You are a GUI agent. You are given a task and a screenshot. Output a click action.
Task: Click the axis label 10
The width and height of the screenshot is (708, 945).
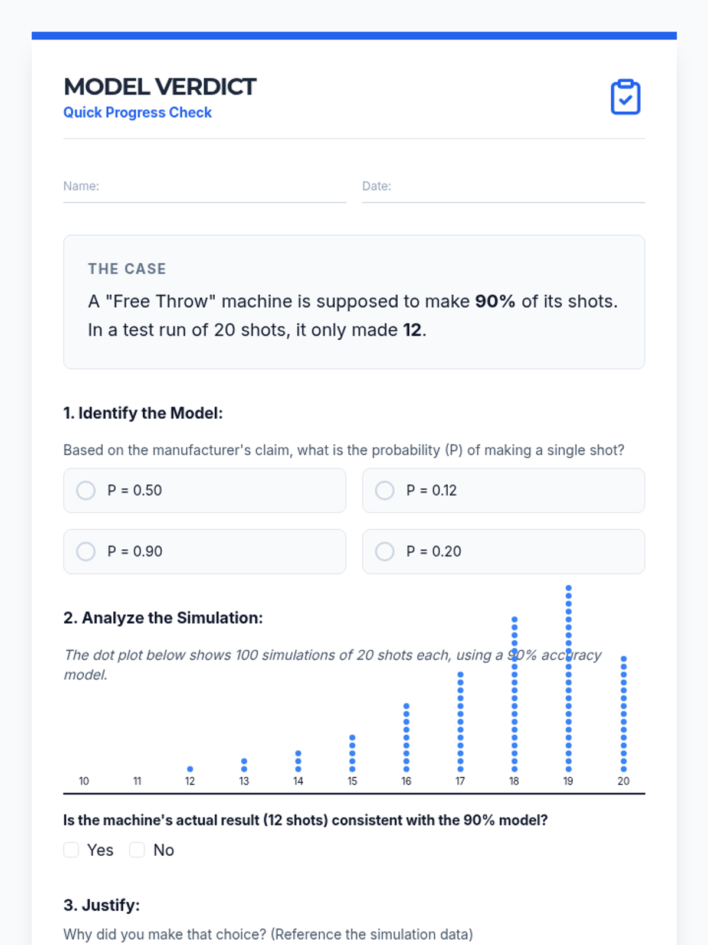click(x=84, y=781)
